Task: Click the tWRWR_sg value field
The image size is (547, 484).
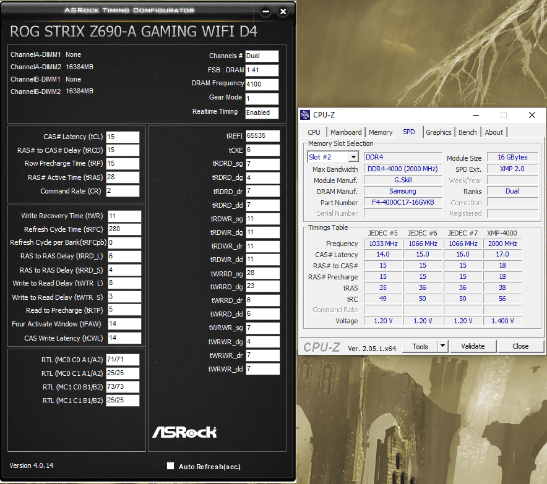Action: pyautogui.click(x=263, y=328)
